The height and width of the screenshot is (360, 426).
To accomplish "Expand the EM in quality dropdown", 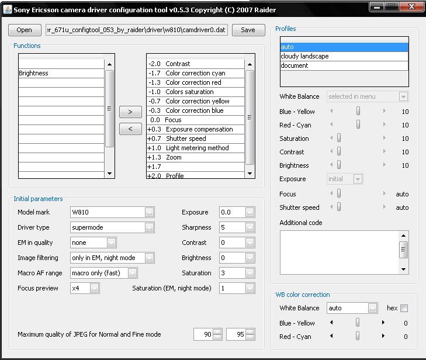I will click(111, 243).
